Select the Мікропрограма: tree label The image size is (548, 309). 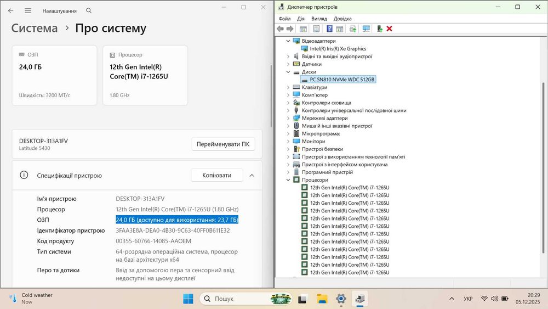tap(321, 134)
